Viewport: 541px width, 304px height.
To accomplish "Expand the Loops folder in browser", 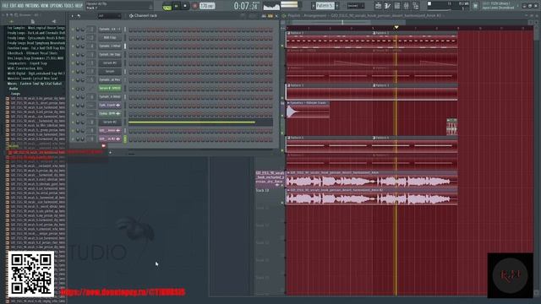I will 15,94.
